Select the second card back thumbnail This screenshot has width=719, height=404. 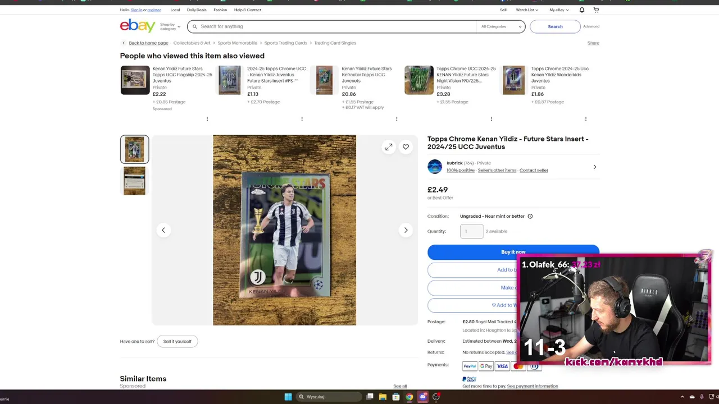134,181
